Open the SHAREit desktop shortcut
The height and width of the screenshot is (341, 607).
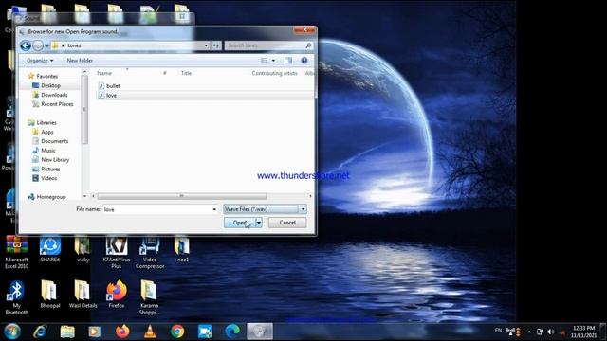[50, 249]
